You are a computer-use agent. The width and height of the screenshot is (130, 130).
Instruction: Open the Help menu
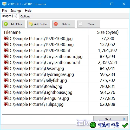click(x=28, y=11)
